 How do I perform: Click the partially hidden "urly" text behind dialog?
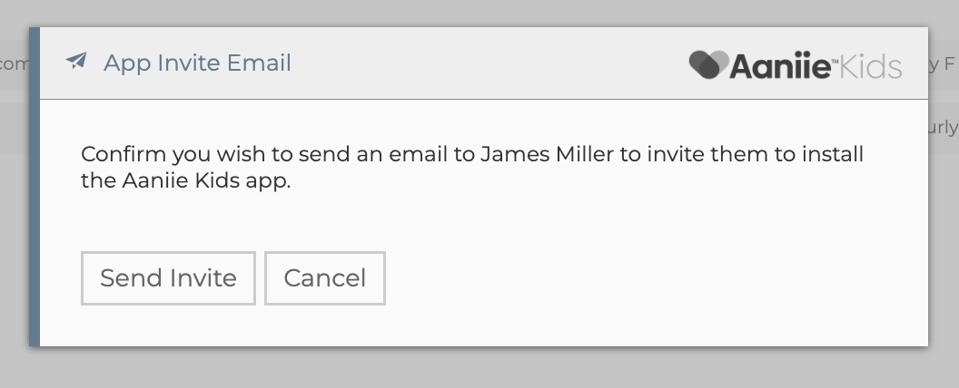pyautogui.click(x=944, y=127)
